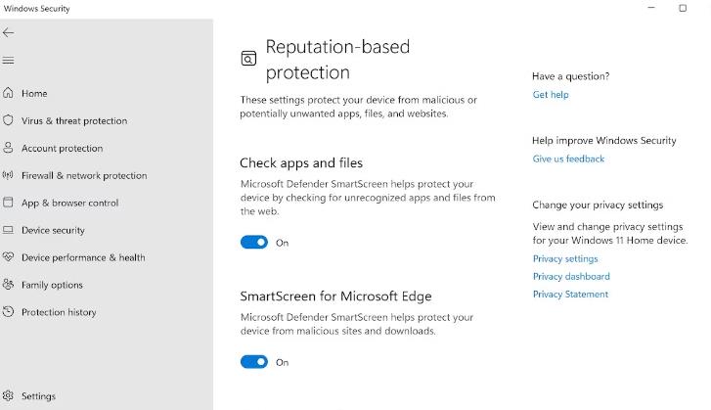Open Firewall & network protection
711x410 pixels.
(84, 175)
